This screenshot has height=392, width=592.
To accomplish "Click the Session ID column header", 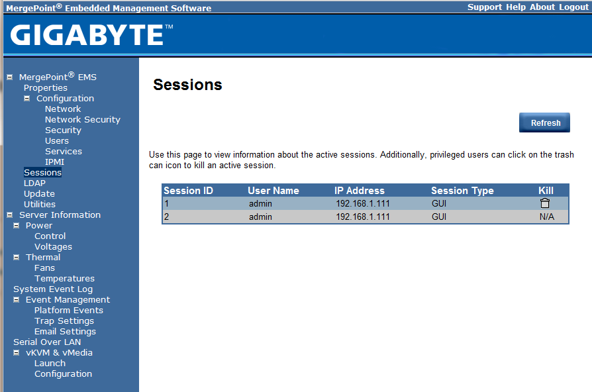I will point(189,190).
